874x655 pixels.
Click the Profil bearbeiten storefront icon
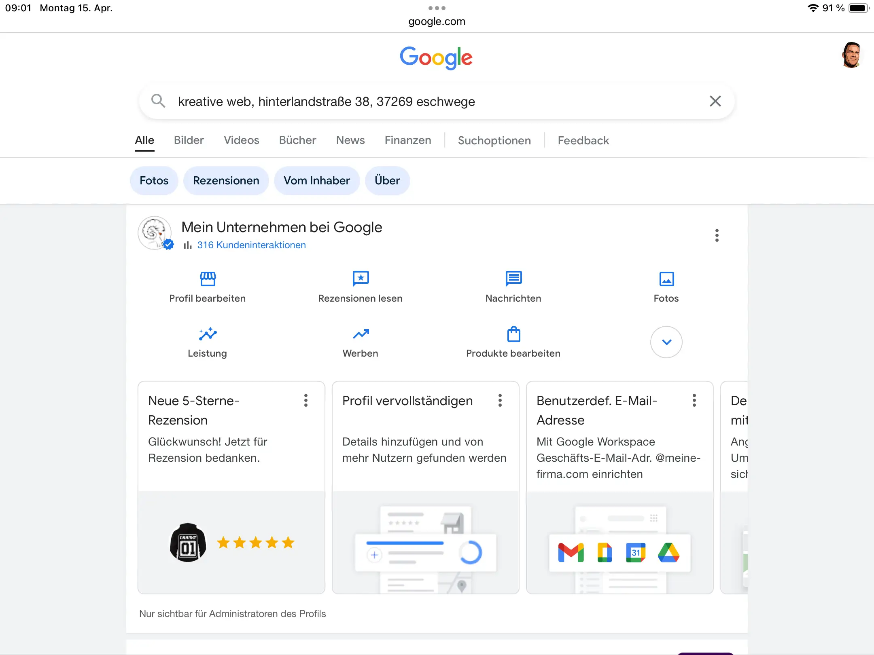[x=208, y=279]
